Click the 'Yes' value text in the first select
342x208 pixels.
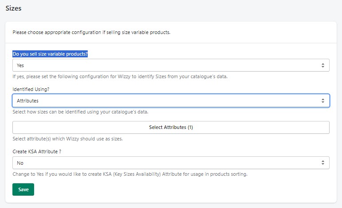pos(20,65)
